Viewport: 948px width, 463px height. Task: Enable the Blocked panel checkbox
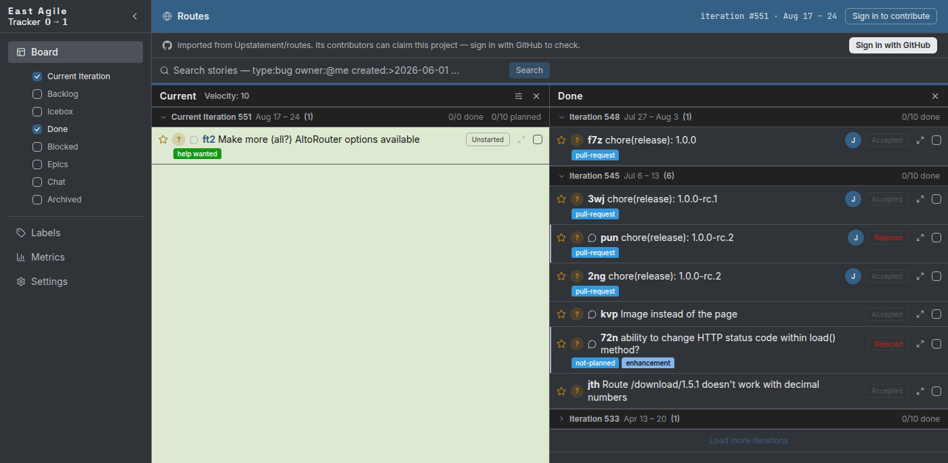[x=37, y=147]
